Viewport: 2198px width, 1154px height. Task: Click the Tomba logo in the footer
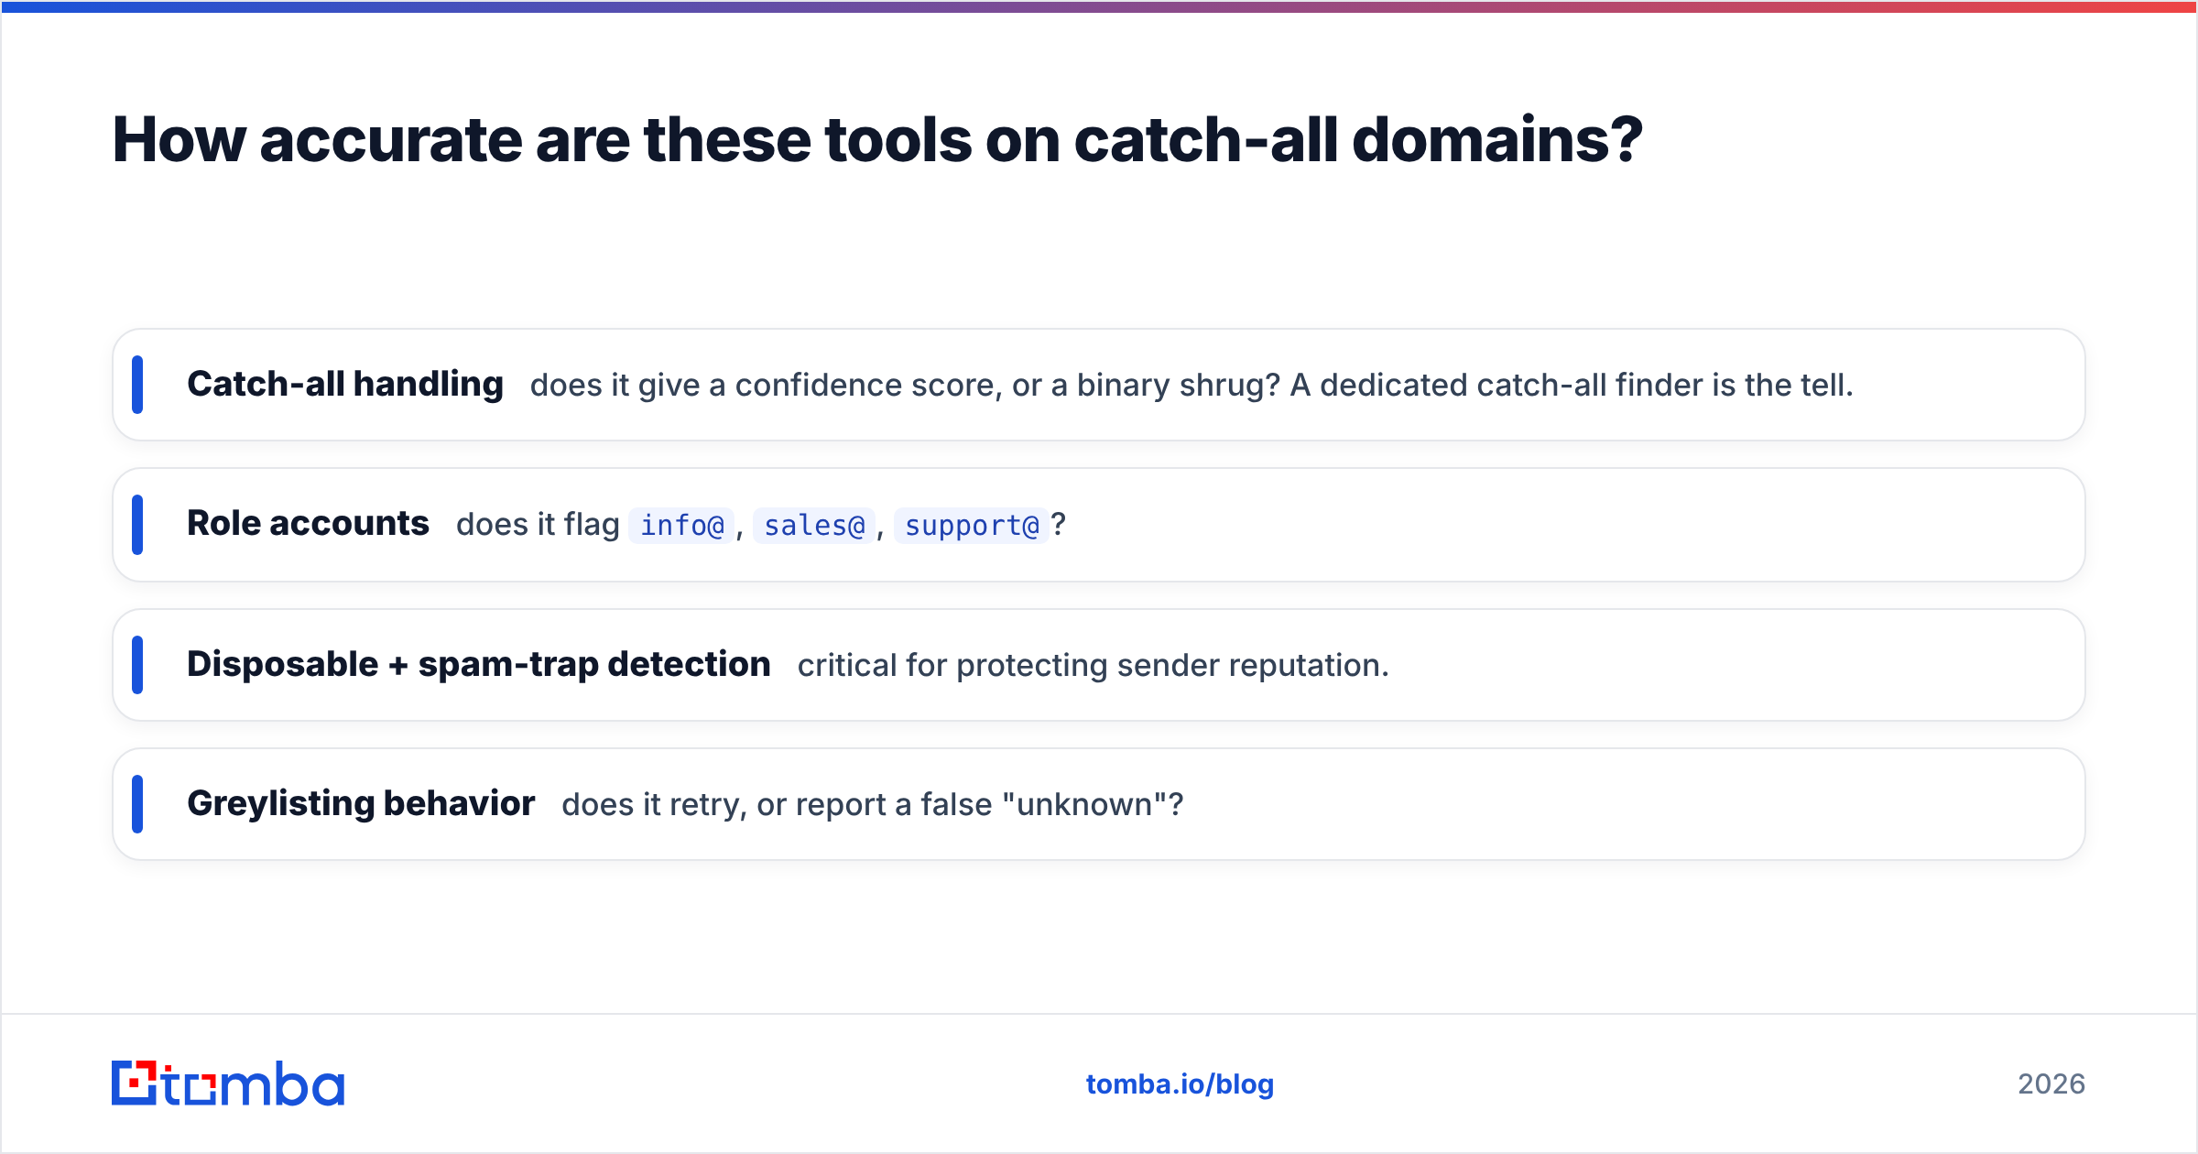(x=228, y=1083)
